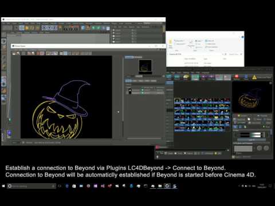Click the first teal toolbar icon in Beyond
Screen dimensions: 275x206
pos(169,77)
